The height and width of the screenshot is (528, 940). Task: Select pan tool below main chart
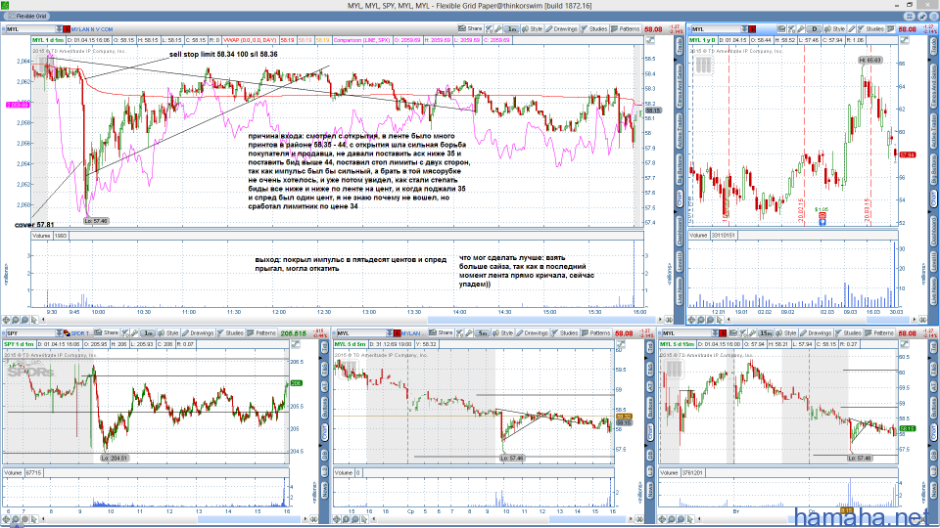click(x=6, y=321)
